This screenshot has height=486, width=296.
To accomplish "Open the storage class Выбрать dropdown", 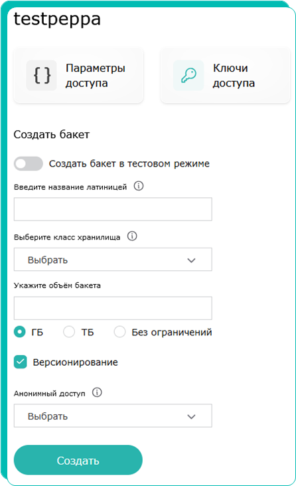I will point(113,260).
